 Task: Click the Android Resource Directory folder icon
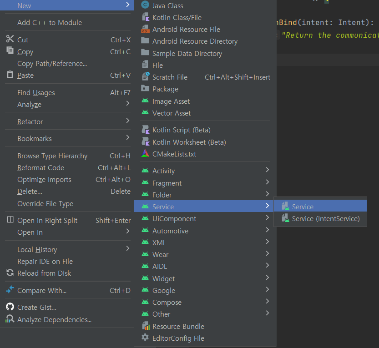click(x=145, y=40)
